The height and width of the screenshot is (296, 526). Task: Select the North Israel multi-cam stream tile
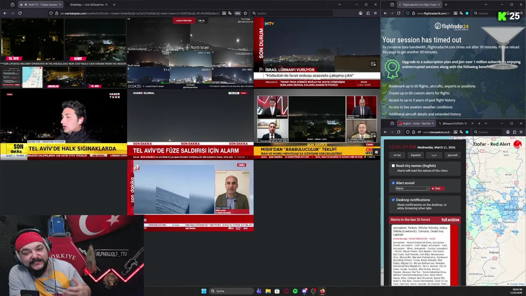click(190, 53)
